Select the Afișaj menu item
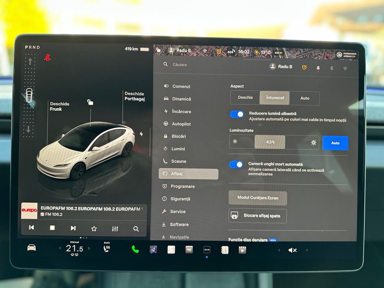This screenshot has height=288, width=384. tap(189, 174)
